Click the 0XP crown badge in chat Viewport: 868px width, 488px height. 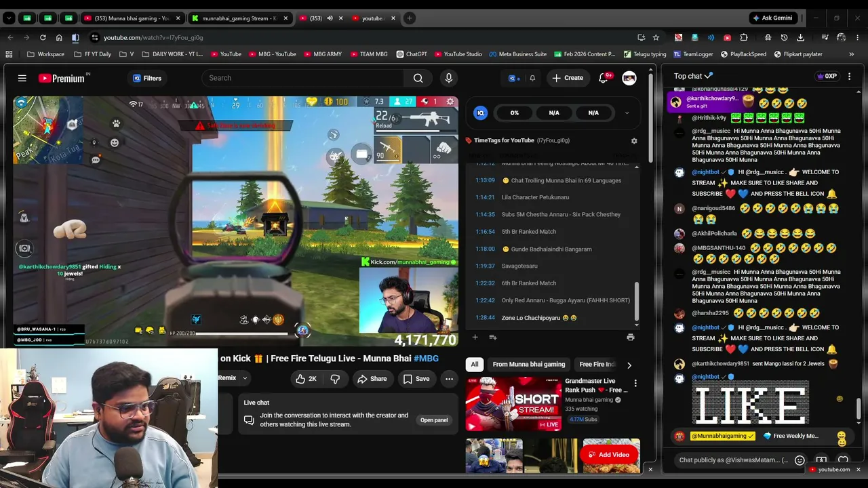point(827,77)
